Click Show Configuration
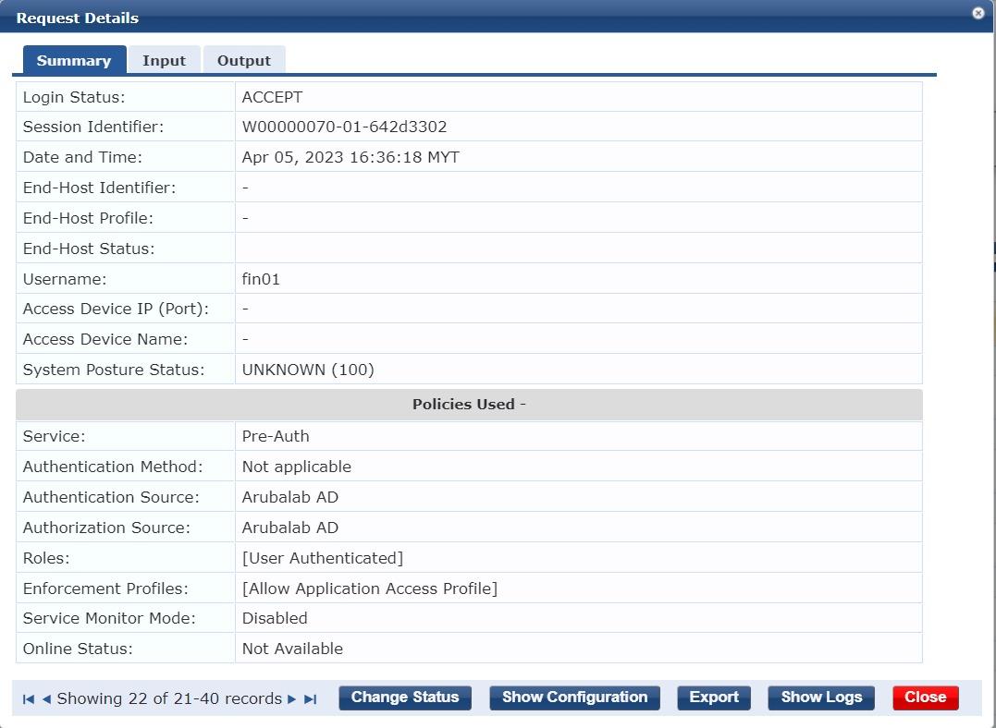The height and width of the screenshot is (728, 996). (574, 698)
